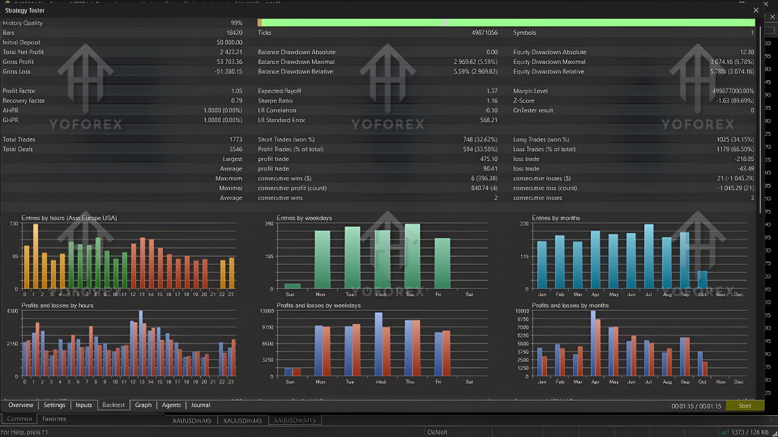Click the connection signal bars icon
778x437 pixels.
click(x=724, y=432)
